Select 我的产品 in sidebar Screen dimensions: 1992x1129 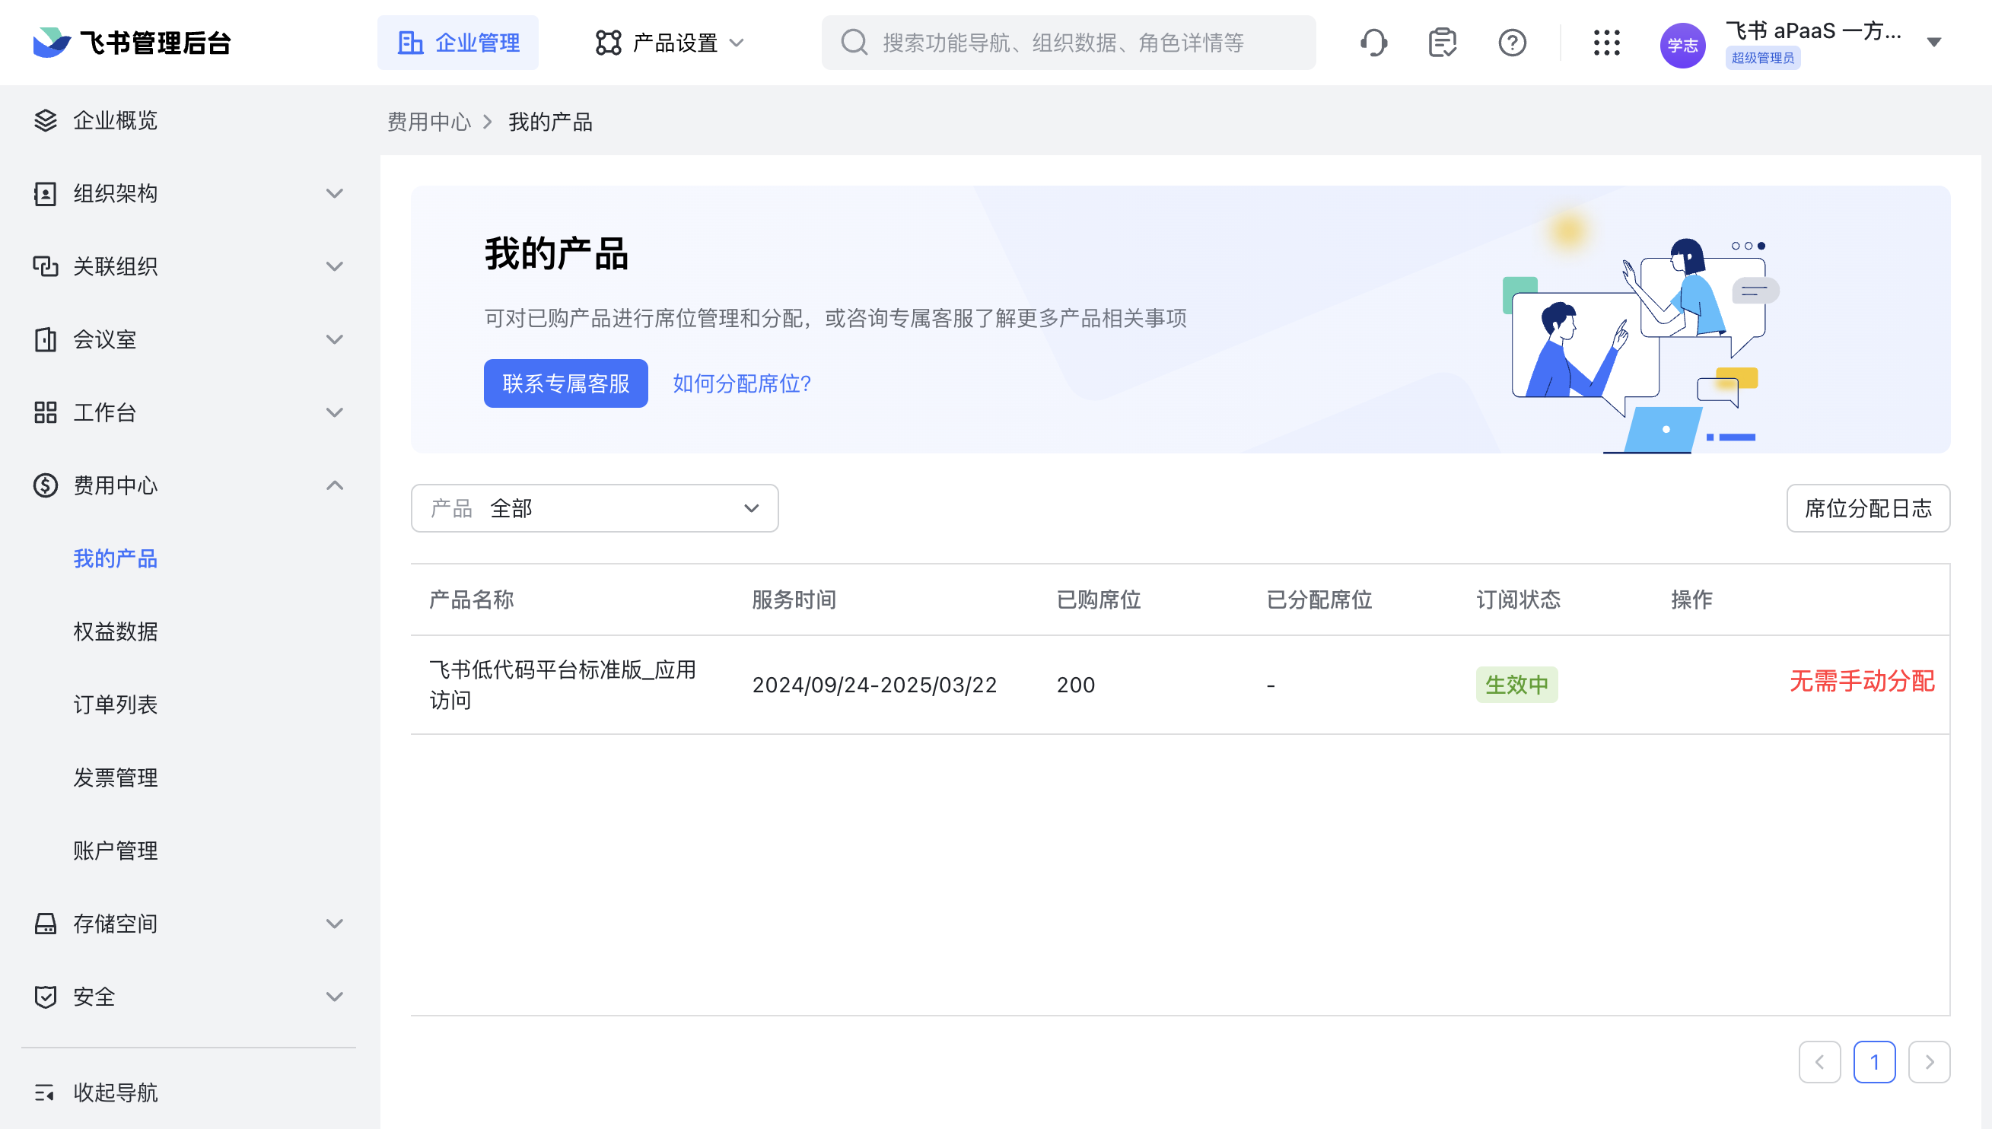click(x=116, y=558)
